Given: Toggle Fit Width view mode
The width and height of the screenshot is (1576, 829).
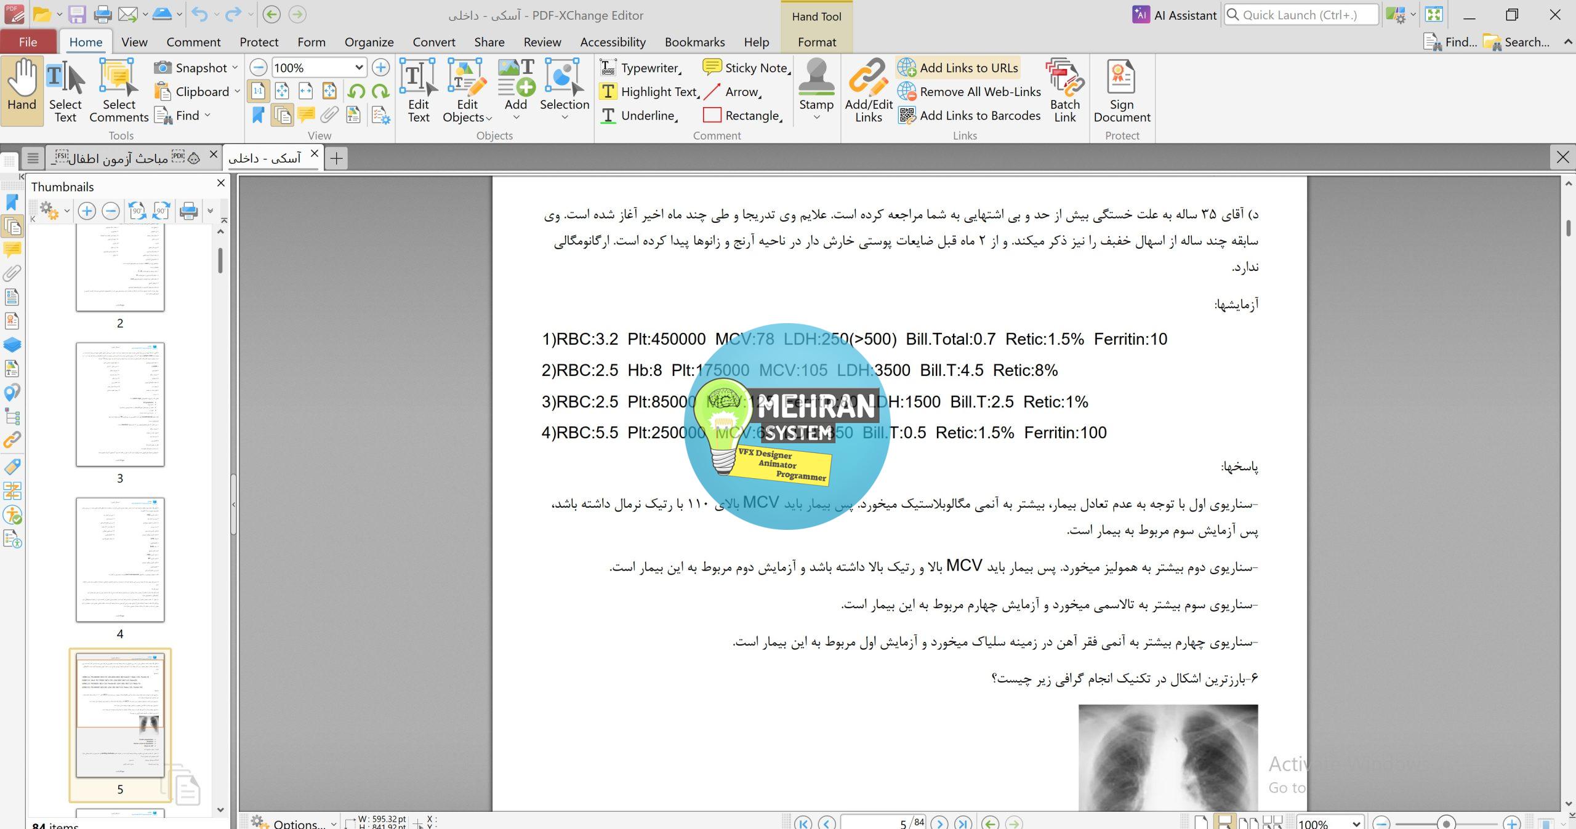Looking at the screenshot, I should pyautogui.click(x=306, y=92).
